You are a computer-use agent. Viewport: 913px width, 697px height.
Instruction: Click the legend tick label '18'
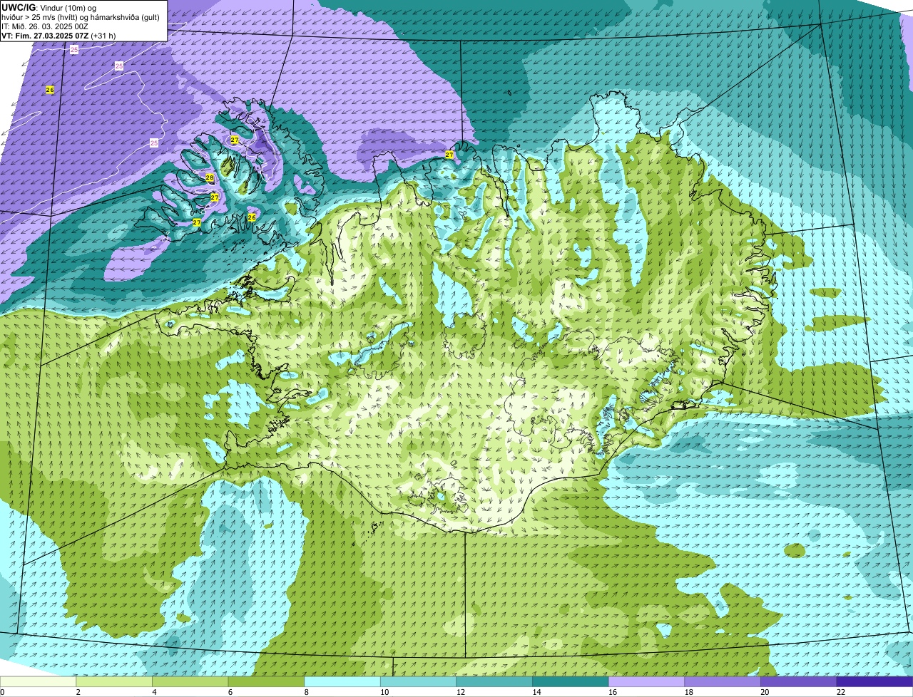[688, 692]
